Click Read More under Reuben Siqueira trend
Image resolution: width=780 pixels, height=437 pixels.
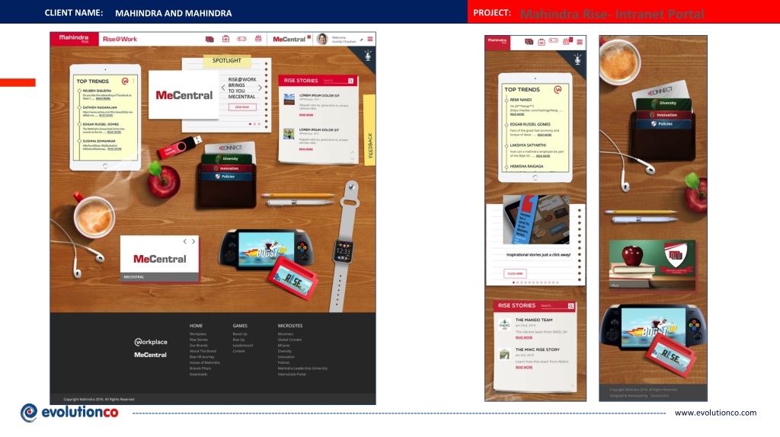pyautogui.click(x=103, y=99)
